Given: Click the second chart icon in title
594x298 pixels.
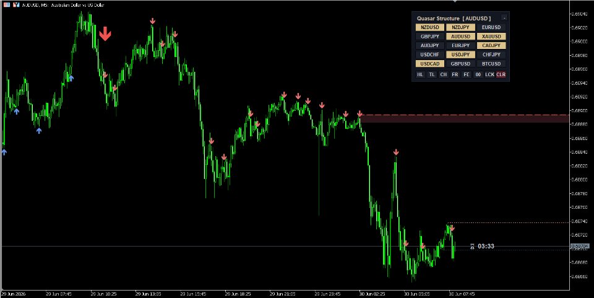Looking at the screenshot, I should [x=16, y=5].
